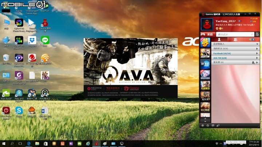Click the LV 20 level indicator
Screen dimensions: 262x147
254,19
